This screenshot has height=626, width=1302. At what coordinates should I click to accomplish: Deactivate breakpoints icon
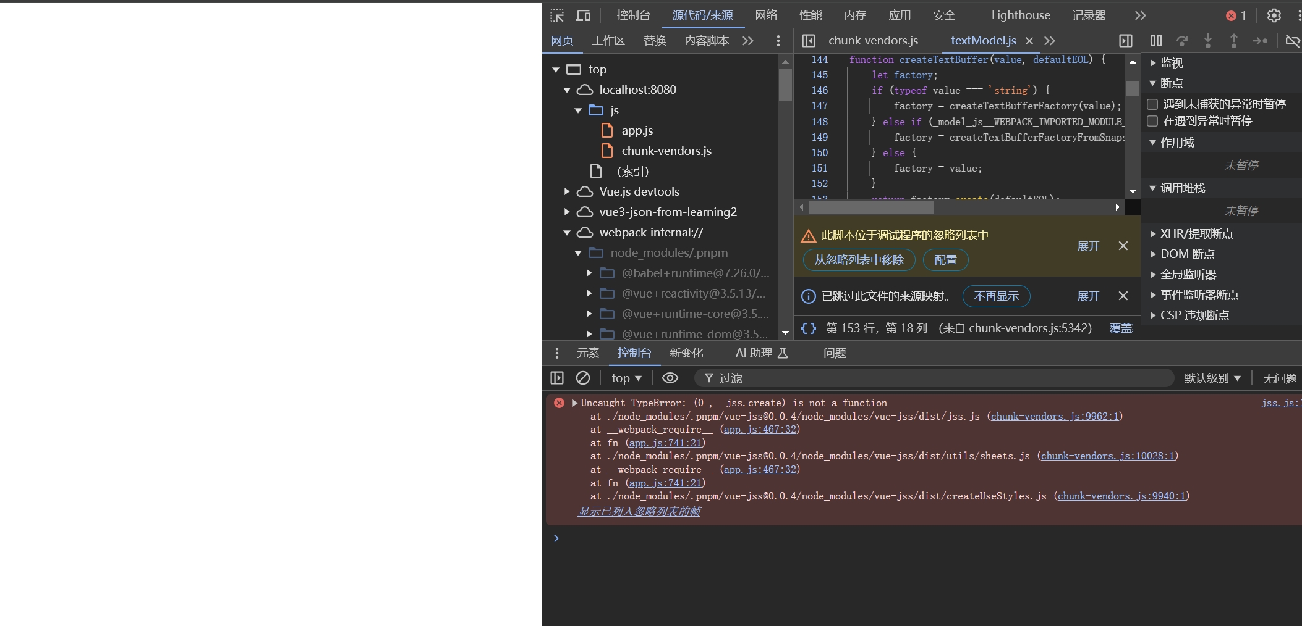click(1292, 41)
